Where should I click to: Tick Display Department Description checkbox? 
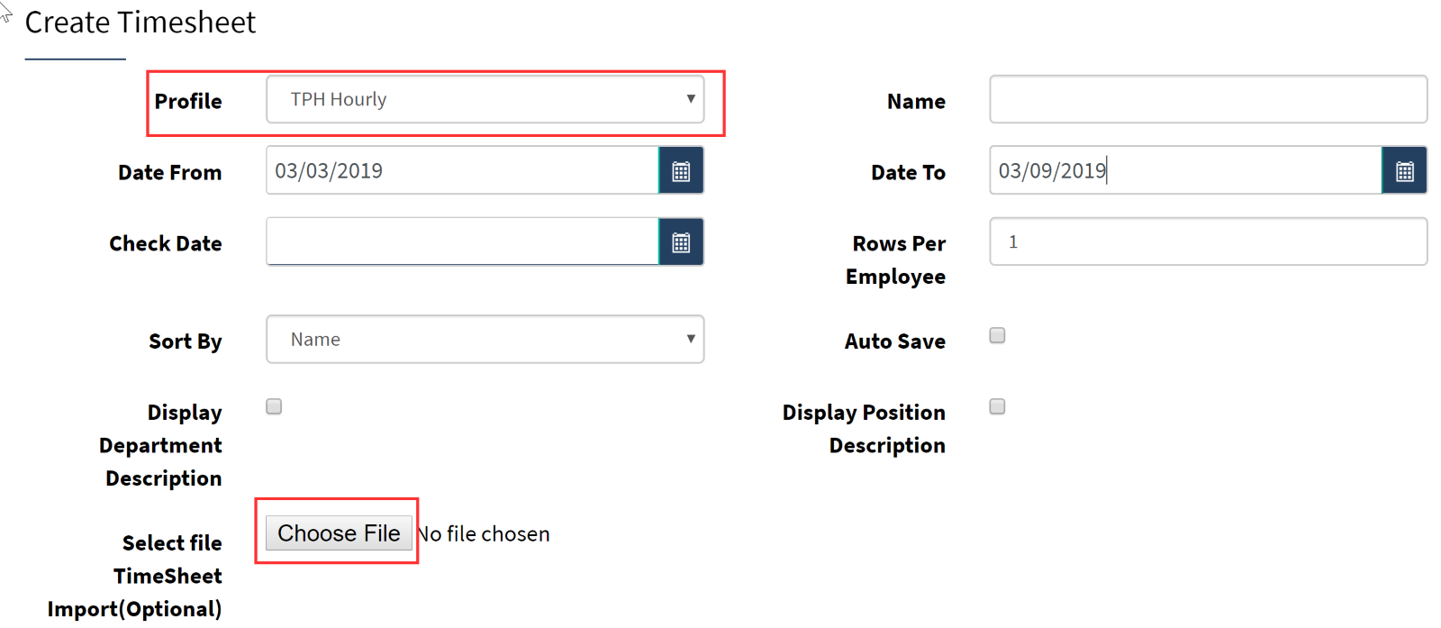[274, 406]
